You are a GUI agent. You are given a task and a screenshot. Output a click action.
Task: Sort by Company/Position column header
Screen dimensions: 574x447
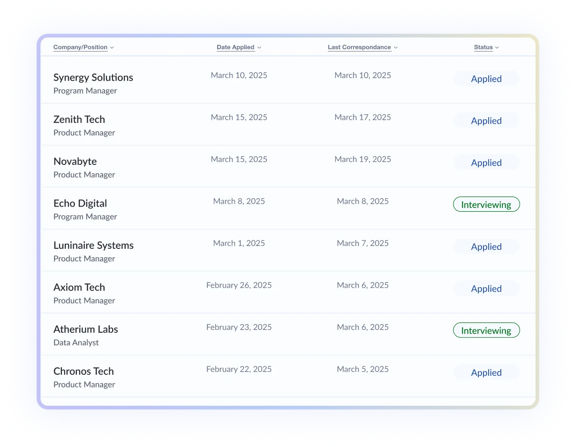click(83, 47)
